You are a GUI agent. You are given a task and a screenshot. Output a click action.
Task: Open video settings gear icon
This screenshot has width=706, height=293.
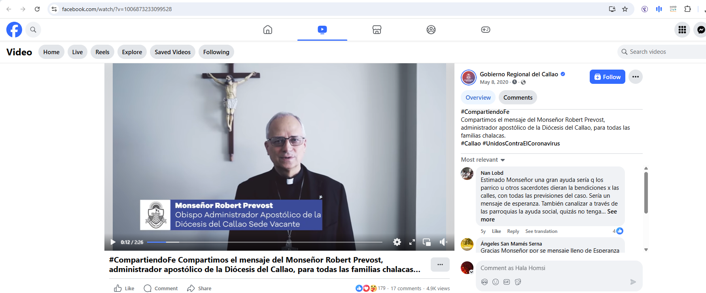pos(397,242)
